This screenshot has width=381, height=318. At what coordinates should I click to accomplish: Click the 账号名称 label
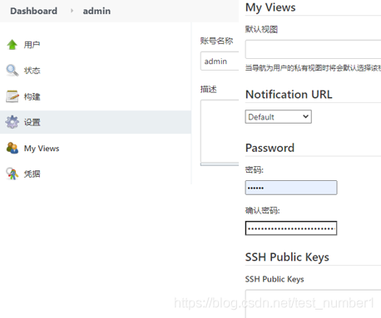(216, 41)
